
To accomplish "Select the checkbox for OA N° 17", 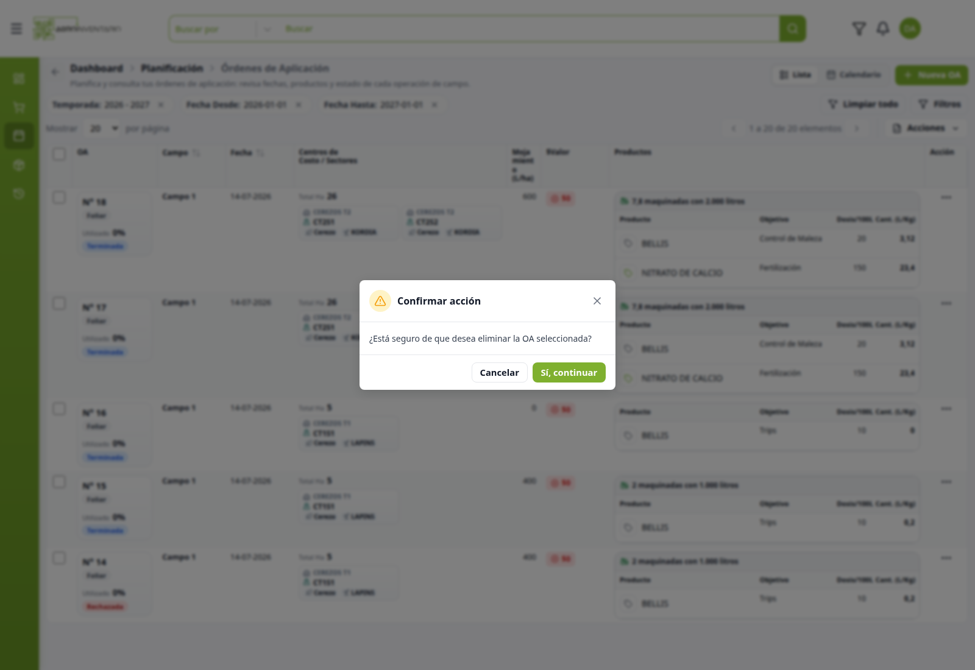I will coord(59,303).
